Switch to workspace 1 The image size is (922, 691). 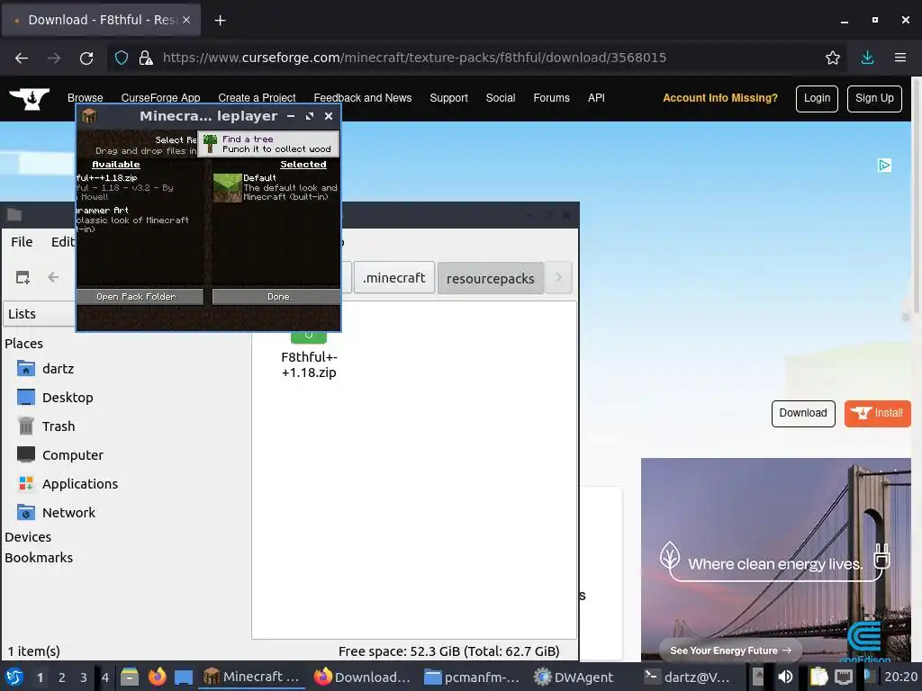40,678
